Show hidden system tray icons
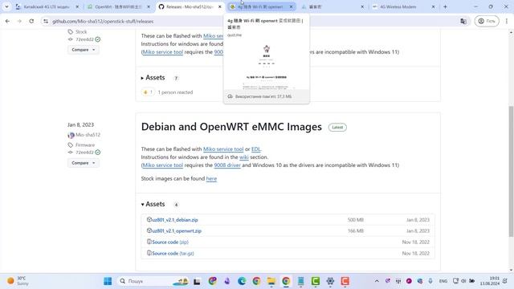 (377, 281)
